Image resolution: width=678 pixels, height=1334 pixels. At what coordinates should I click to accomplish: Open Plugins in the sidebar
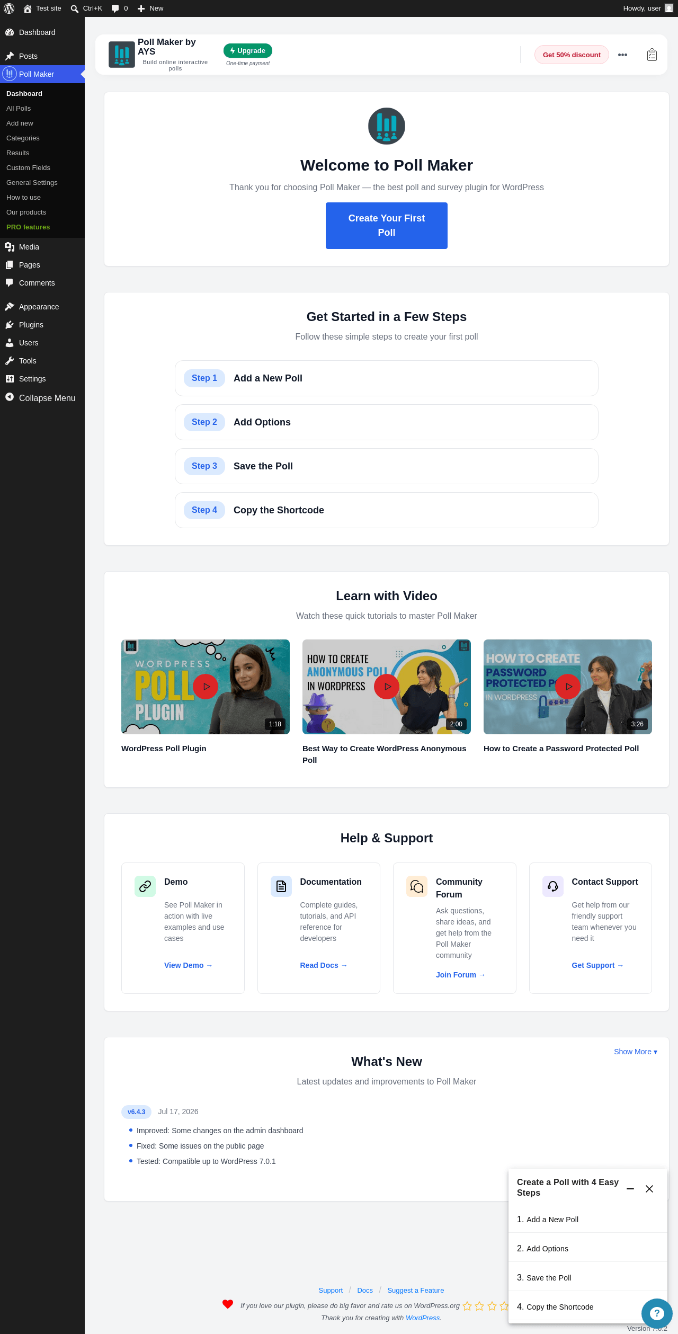point(42,325)
